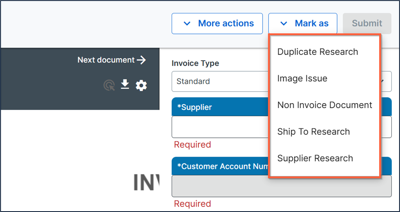Screen dimensions: 400x212
Task: Choose Image Issue option
Action: point(302,78)
